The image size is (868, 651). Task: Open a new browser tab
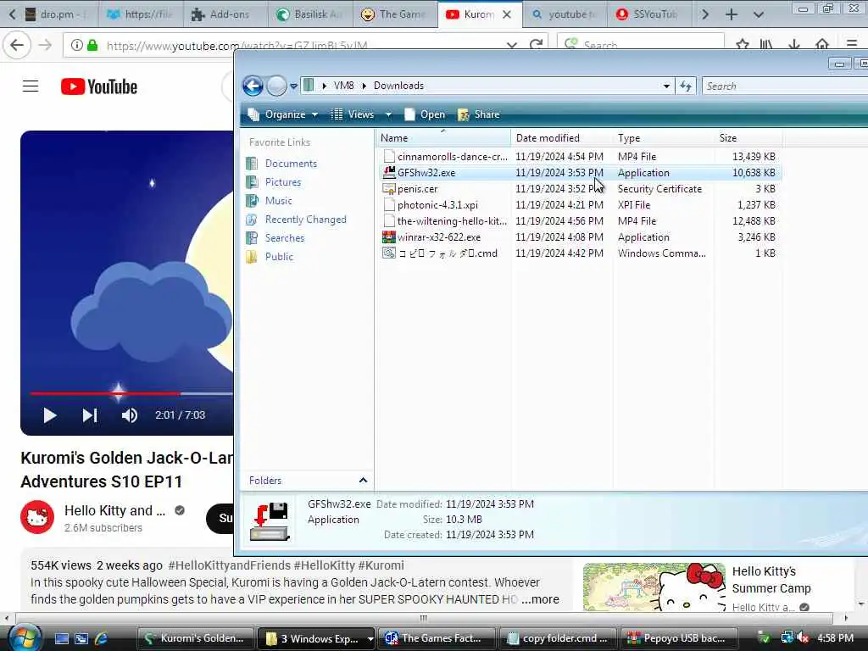pos(732,14)
